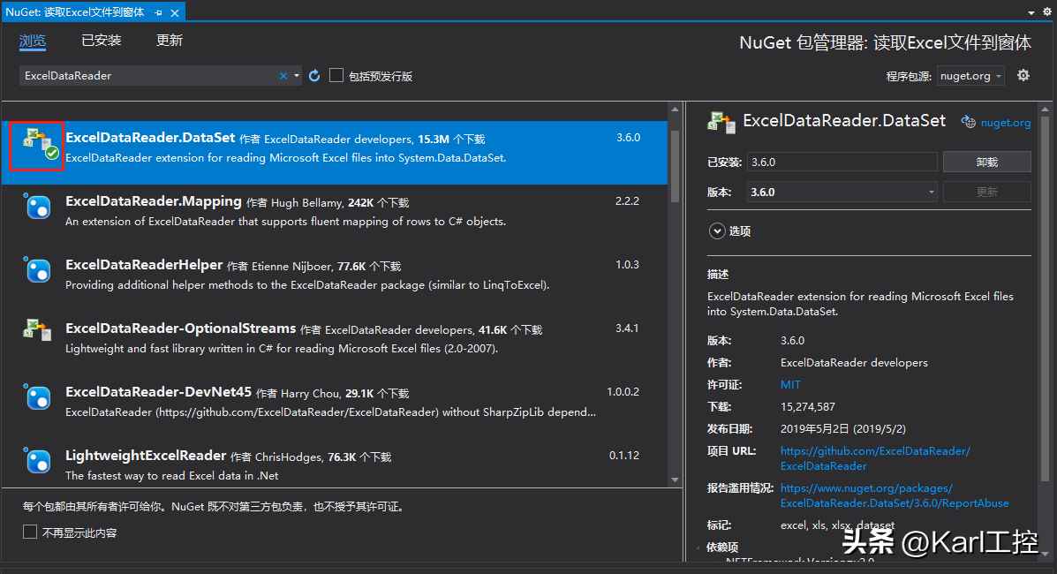This screenshot has width=1057, height=574.
Task: Click the Uninstall button
Action: 987,162
